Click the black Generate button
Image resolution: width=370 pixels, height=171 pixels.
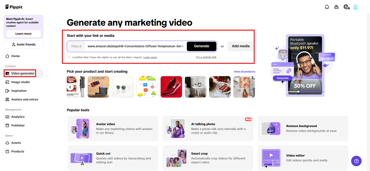[x=201, y=46]
